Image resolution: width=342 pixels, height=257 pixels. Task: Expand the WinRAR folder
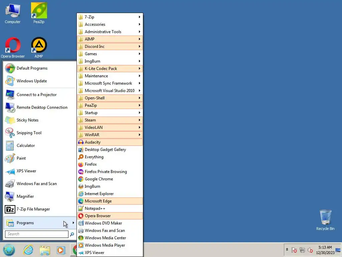110,135
